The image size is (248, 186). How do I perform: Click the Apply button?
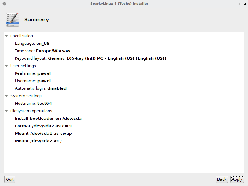237,179
